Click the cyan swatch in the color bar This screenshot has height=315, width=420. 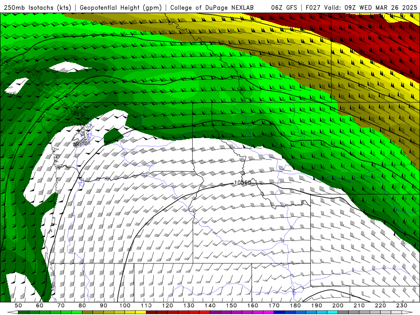(332, 312)
